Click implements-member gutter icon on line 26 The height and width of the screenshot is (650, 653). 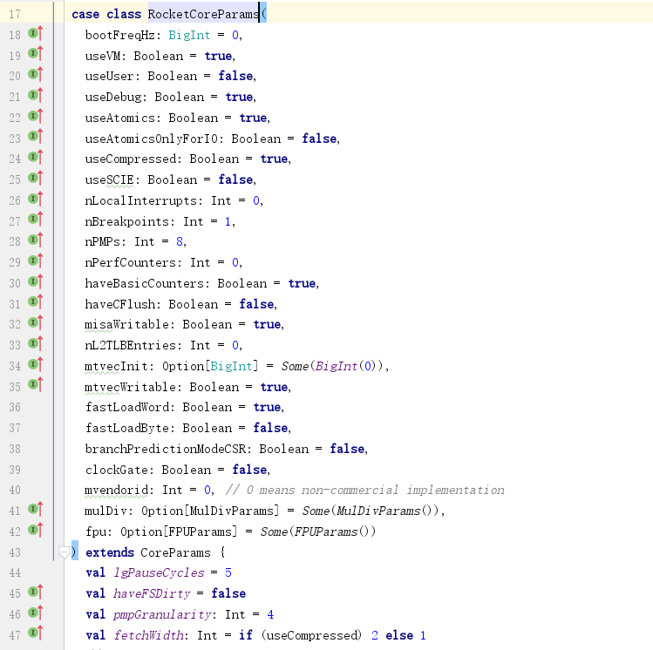[36, 199]
